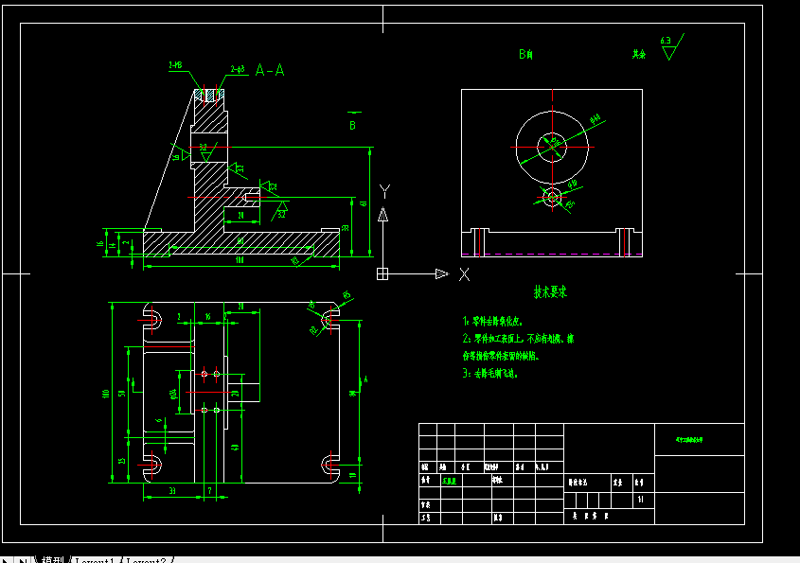This screenshot has height=563, width=800.
Task: Open the Layout1 tab
Action: (x=95, y=560)
